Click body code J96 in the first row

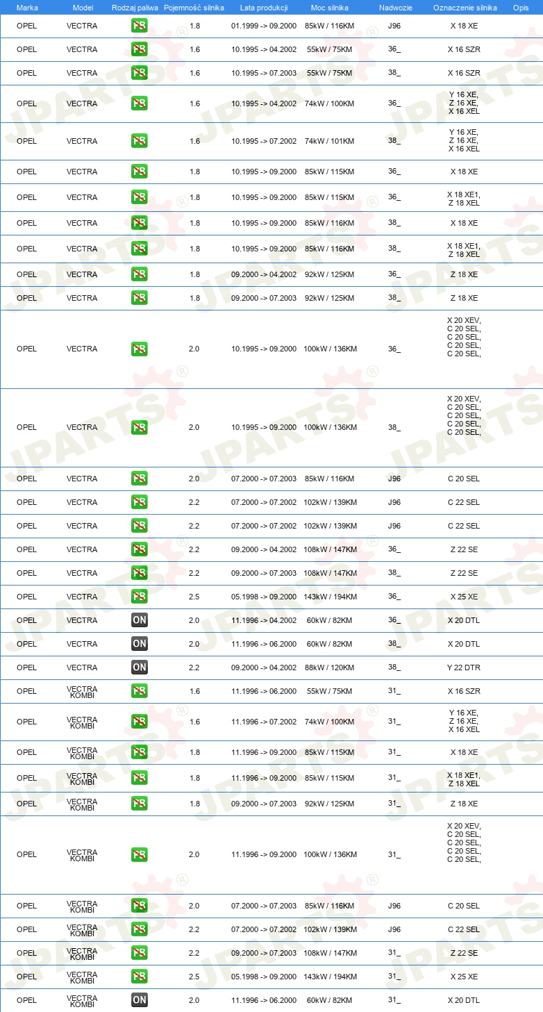(394, 26)
